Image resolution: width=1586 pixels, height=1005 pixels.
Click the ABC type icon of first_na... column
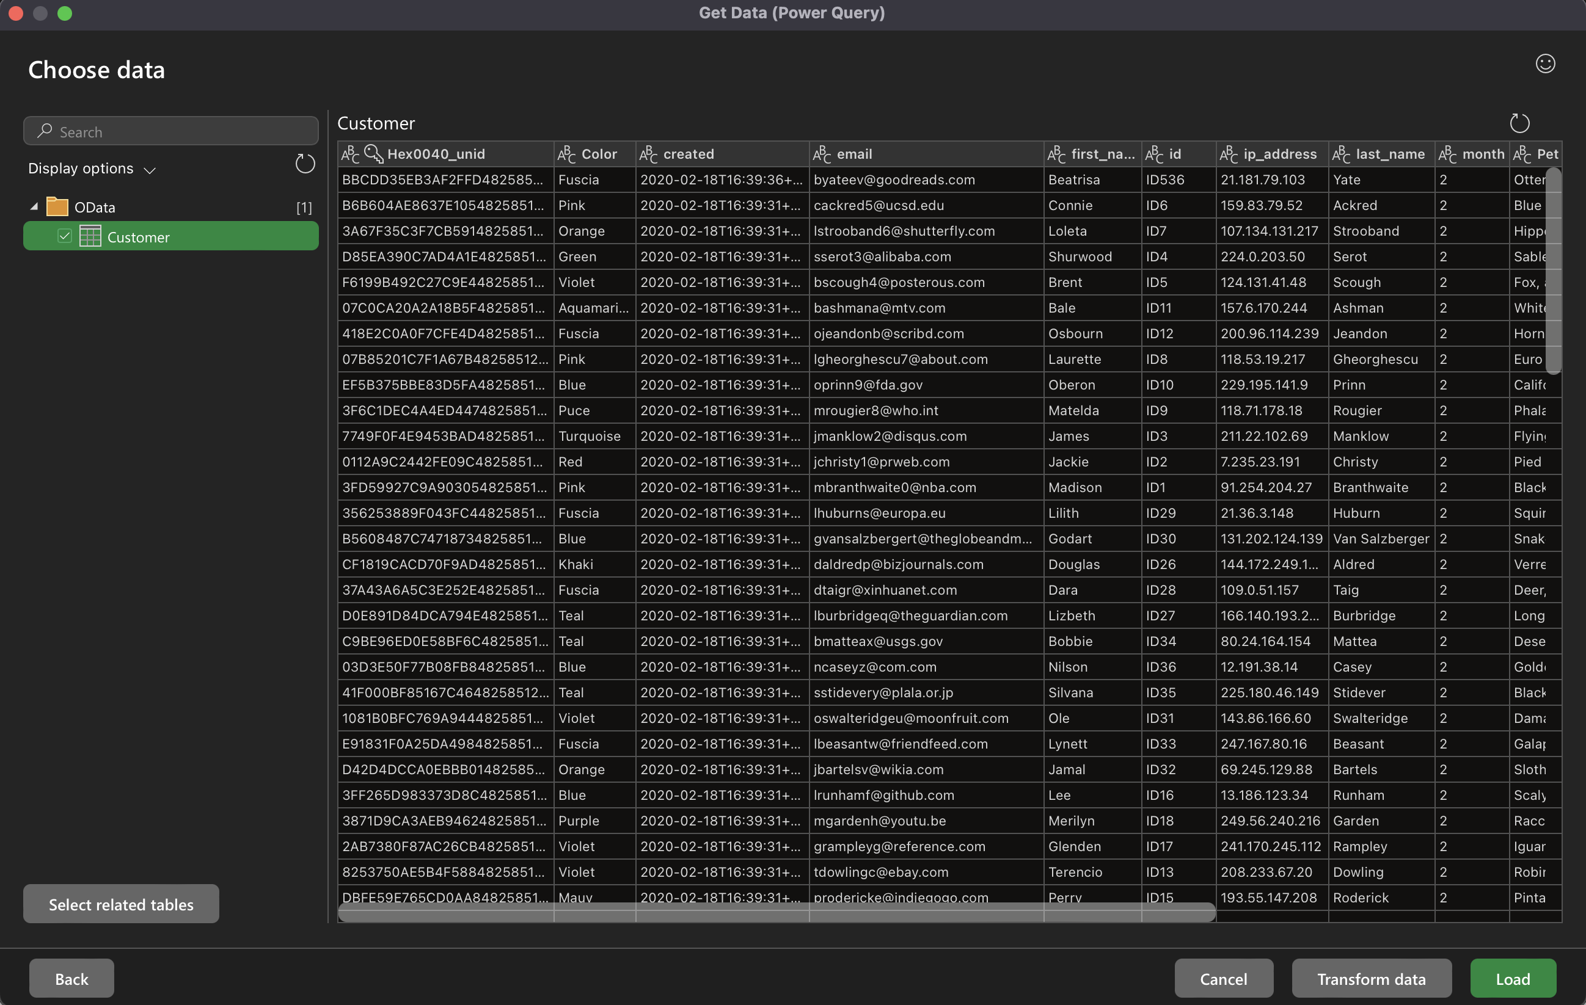tap(1056, 154)
